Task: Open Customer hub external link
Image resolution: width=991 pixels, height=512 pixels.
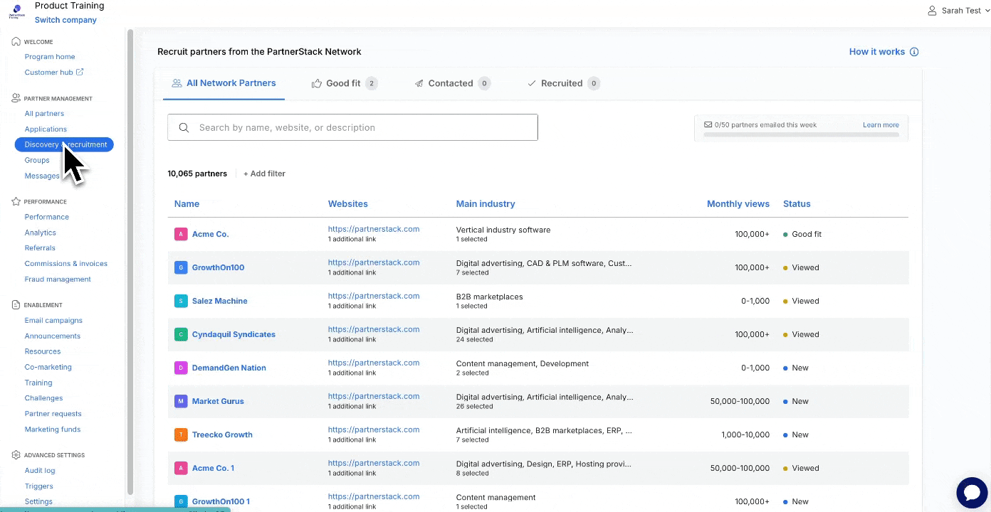Action: point(54,73)
